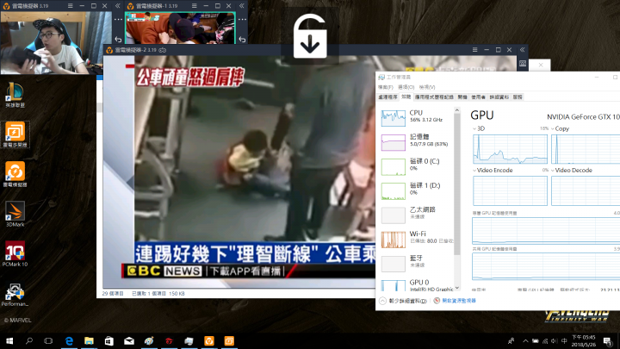Switch to the Services tab in Task Manager

(x=518, y=97)
